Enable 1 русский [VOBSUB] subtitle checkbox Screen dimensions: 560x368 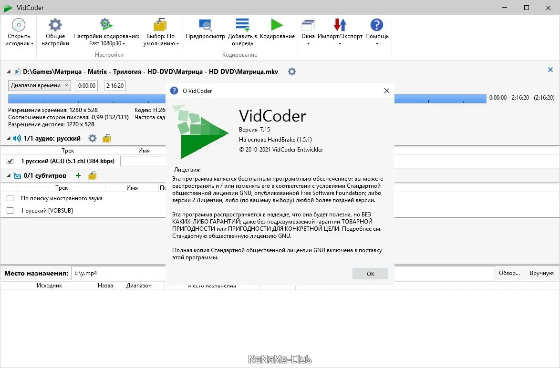[10, 211]
